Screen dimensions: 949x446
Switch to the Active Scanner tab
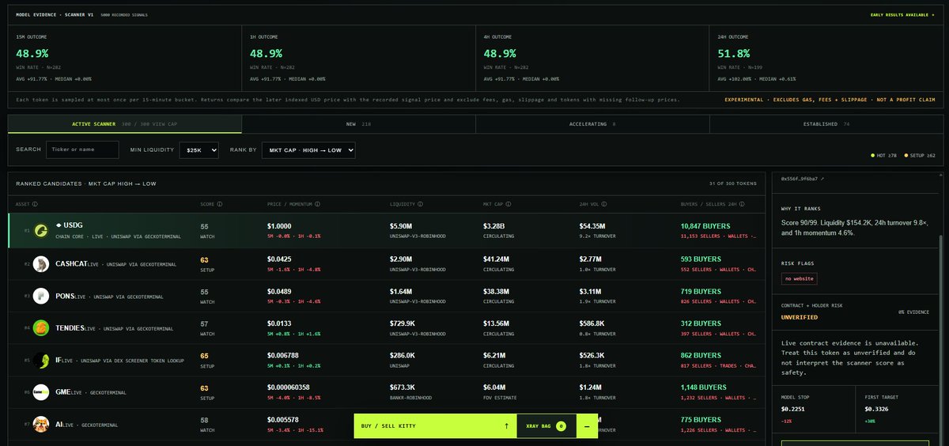tap(125, 124)
